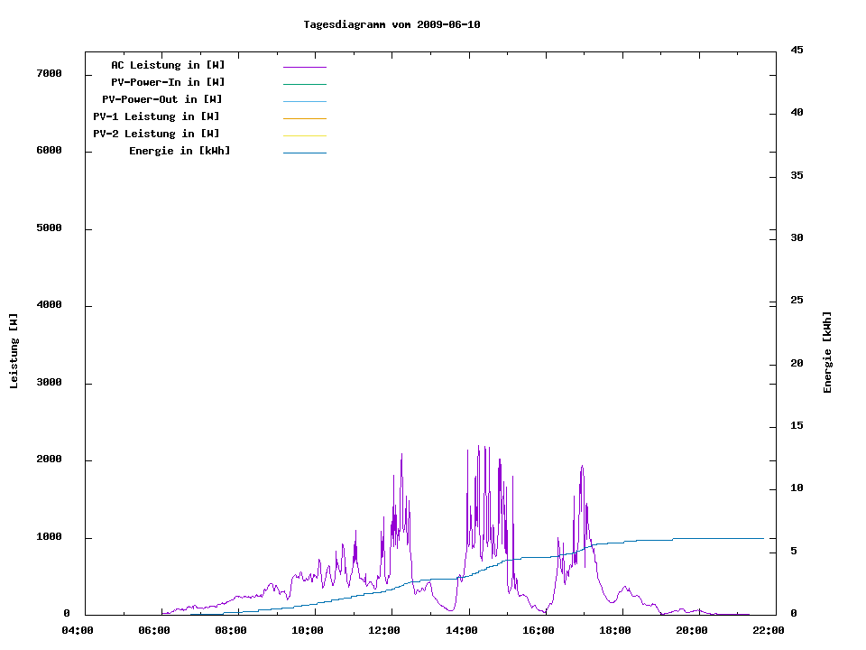Select the 'AC Leistung in [W]' legend label
The width and height of the screenshot is (866, 650).
point(168,65)
